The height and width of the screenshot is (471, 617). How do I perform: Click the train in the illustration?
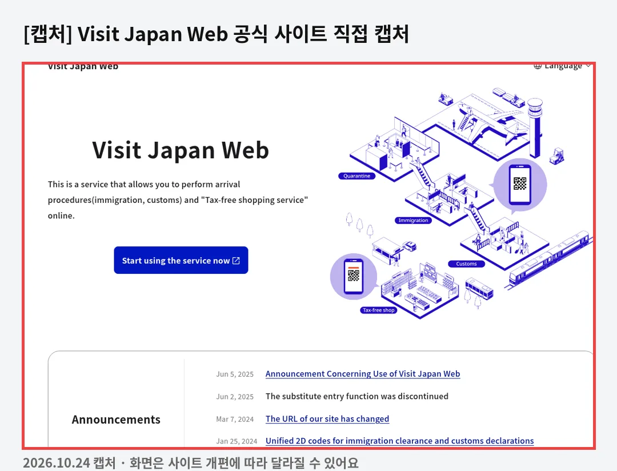click(x=550, y=258)
